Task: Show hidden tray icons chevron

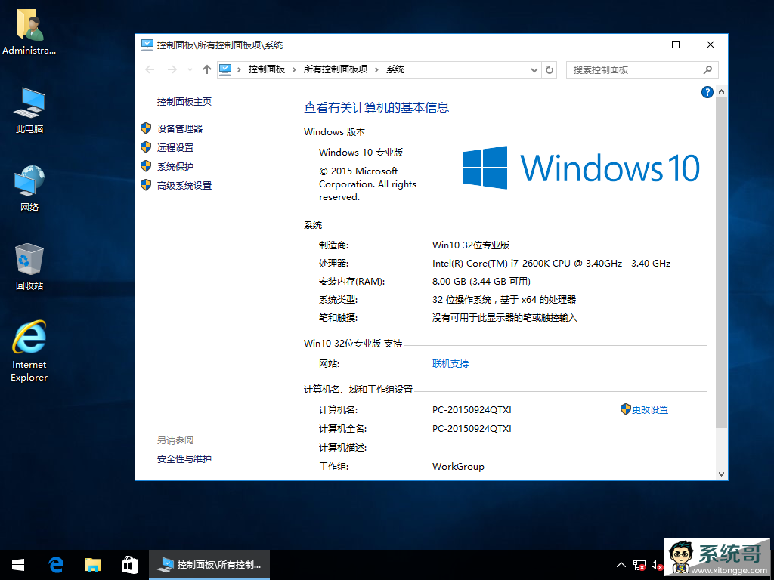Action: tap(621, 565)
